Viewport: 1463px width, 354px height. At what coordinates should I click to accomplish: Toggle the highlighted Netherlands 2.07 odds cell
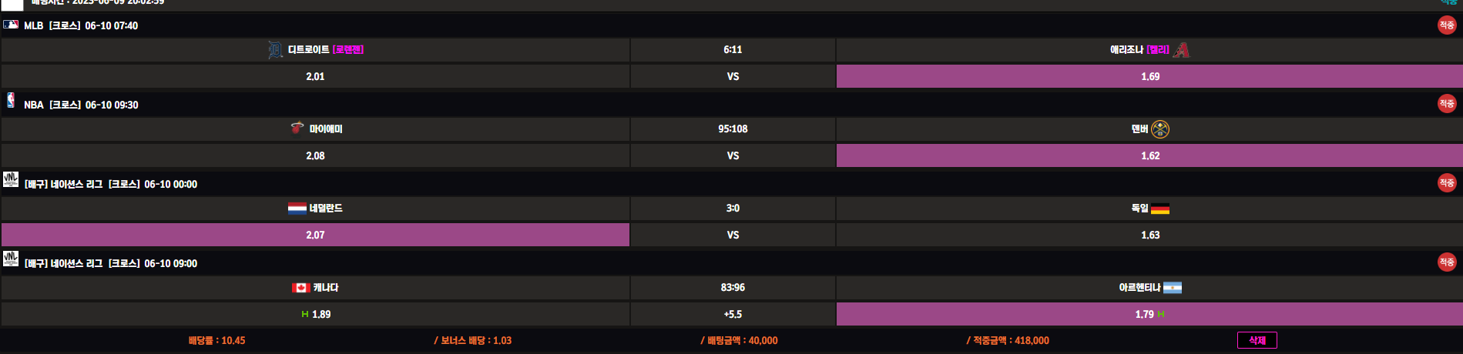[315, 235]
